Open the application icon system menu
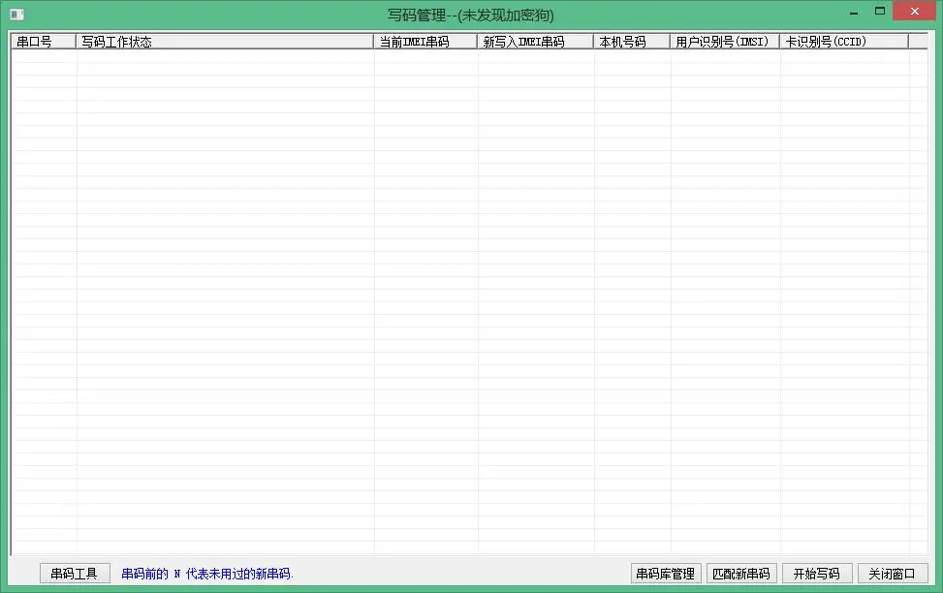The width and height of the screenshot is (943, 593). pyautogui.click(x=17, y=15)
